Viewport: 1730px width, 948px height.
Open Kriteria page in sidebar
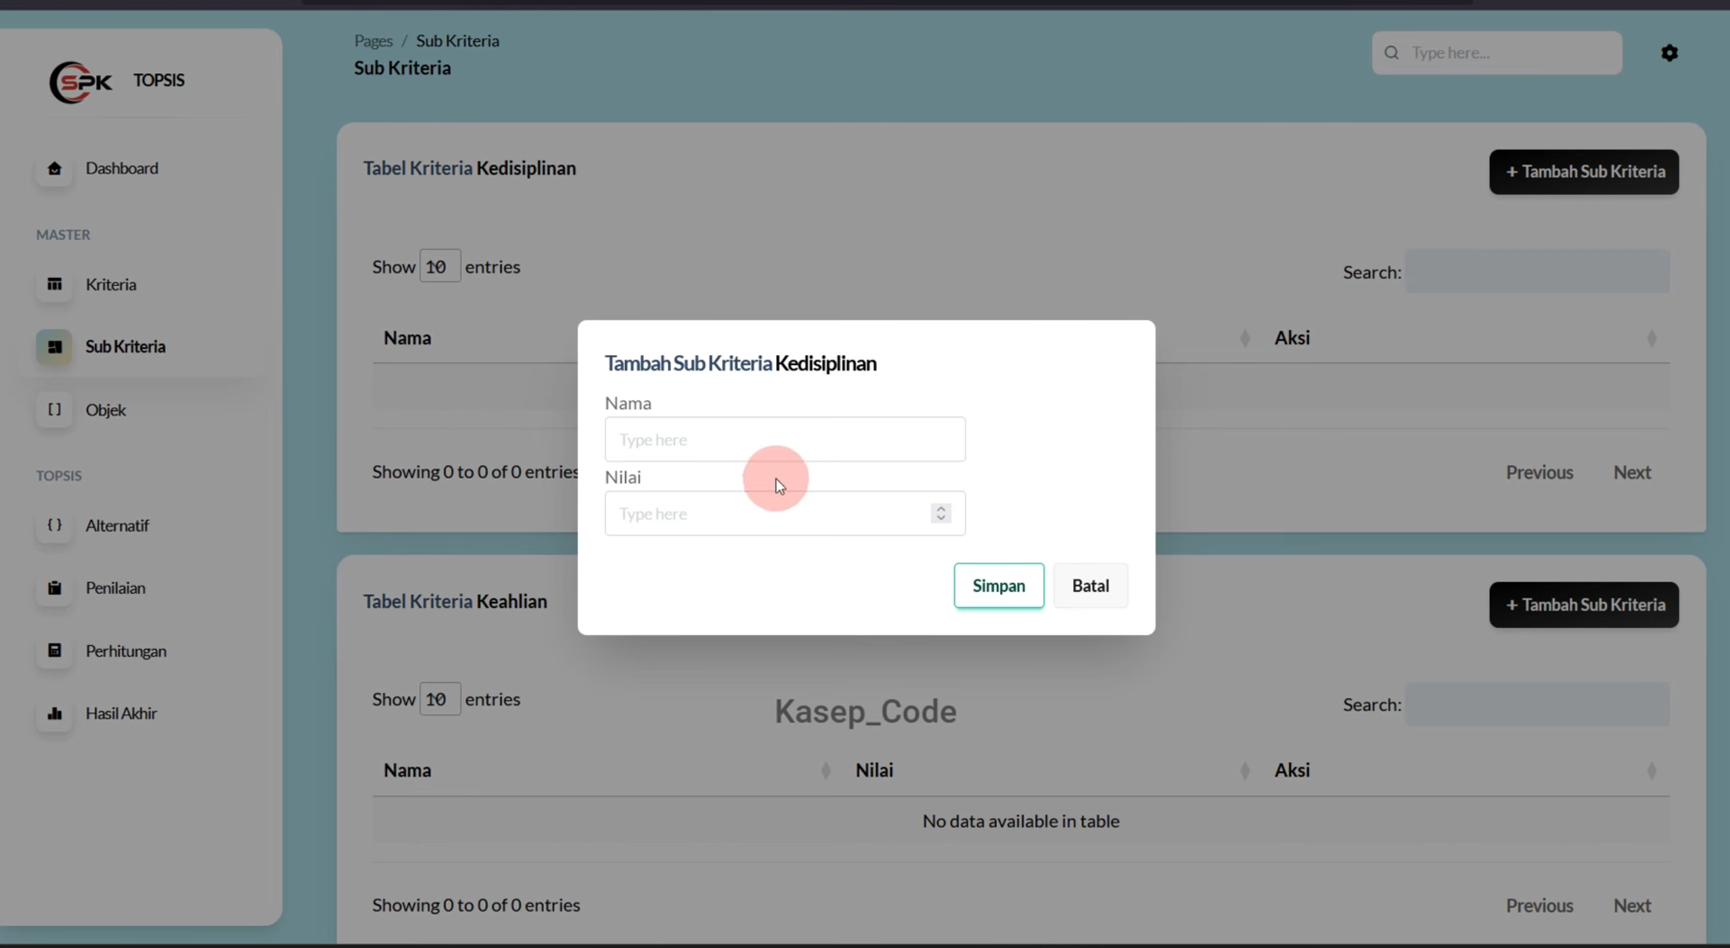coord(111,284)
